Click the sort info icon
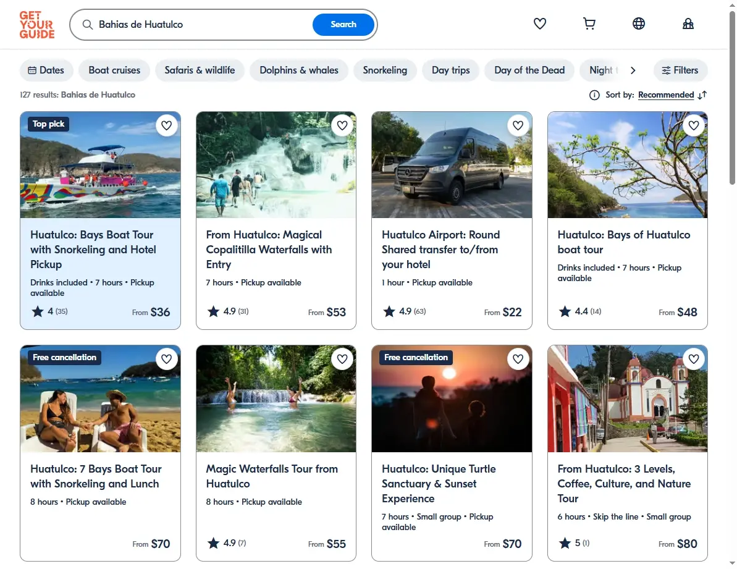The image size is (737, 569). click(x=594, y=95)
